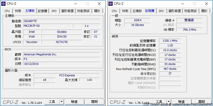Click tRCD 17 clocks value

coord(170,55)
